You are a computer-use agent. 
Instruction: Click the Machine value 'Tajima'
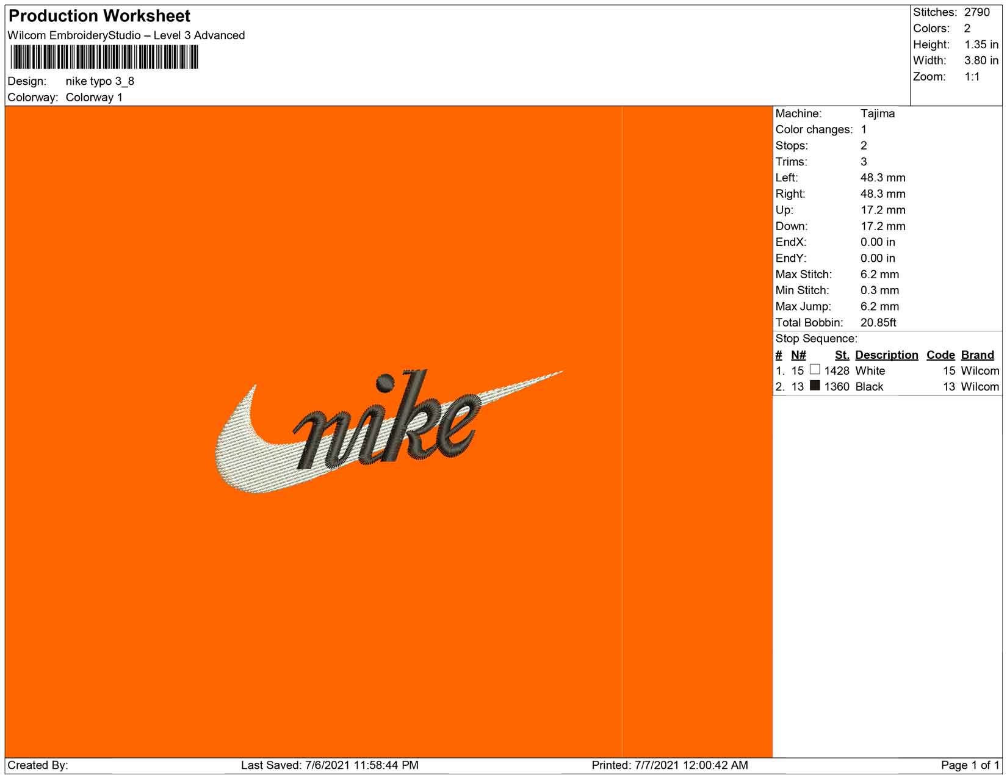[878, 114]
